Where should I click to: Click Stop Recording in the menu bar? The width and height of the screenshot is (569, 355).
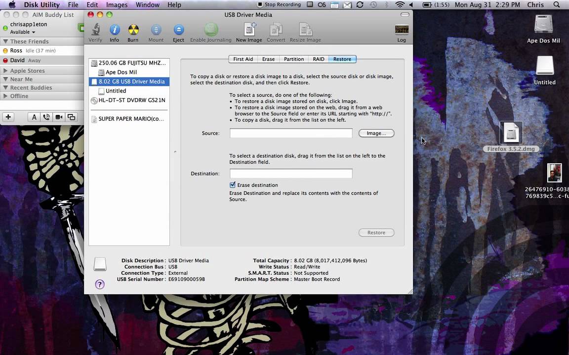tap(279, 5)
